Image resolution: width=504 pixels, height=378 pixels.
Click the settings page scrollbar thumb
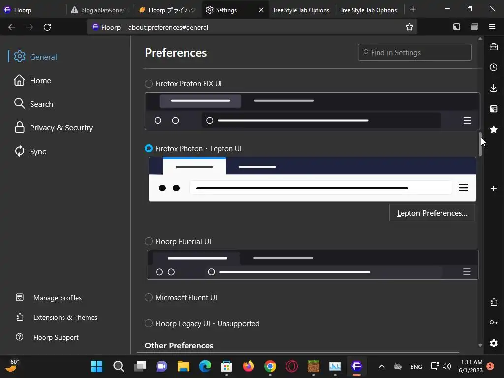pyautogui.click(x=480, y=144)
